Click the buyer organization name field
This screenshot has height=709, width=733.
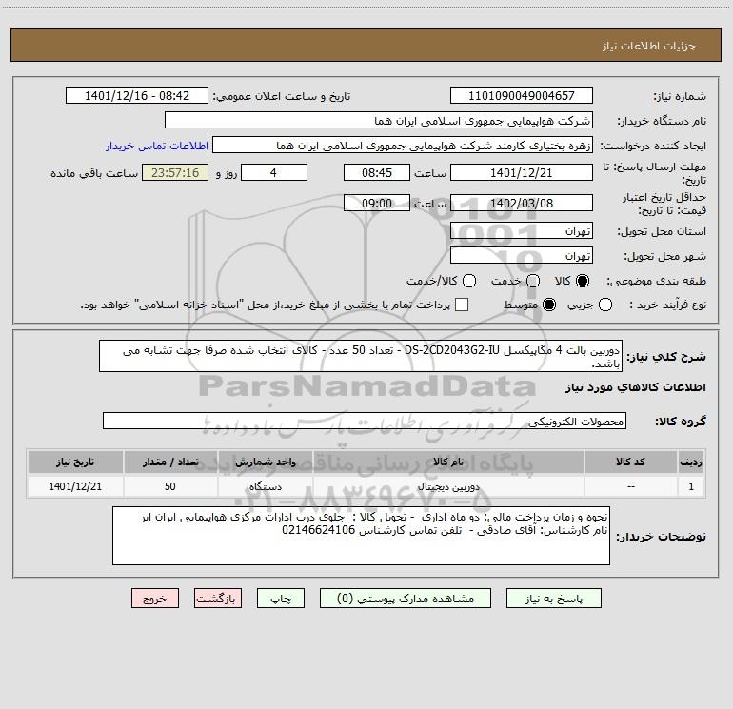[x=378, y=121]
